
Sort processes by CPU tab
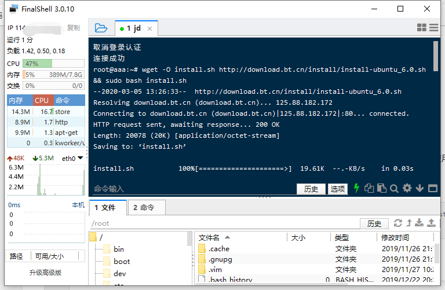point(43,100)
